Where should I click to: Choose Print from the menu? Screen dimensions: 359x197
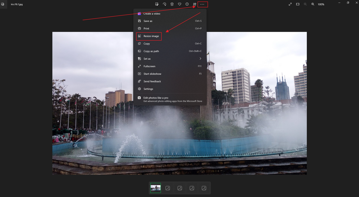coord(170,29)
